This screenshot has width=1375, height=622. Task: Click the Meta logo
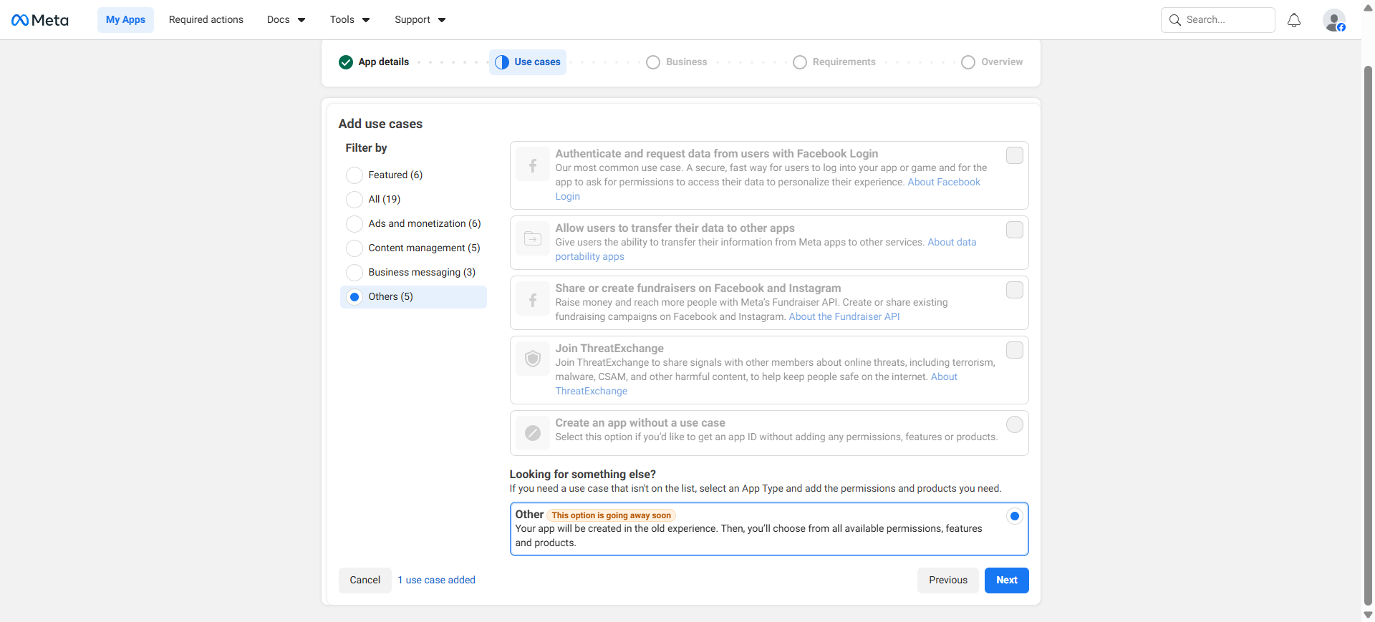click(40, 20)
